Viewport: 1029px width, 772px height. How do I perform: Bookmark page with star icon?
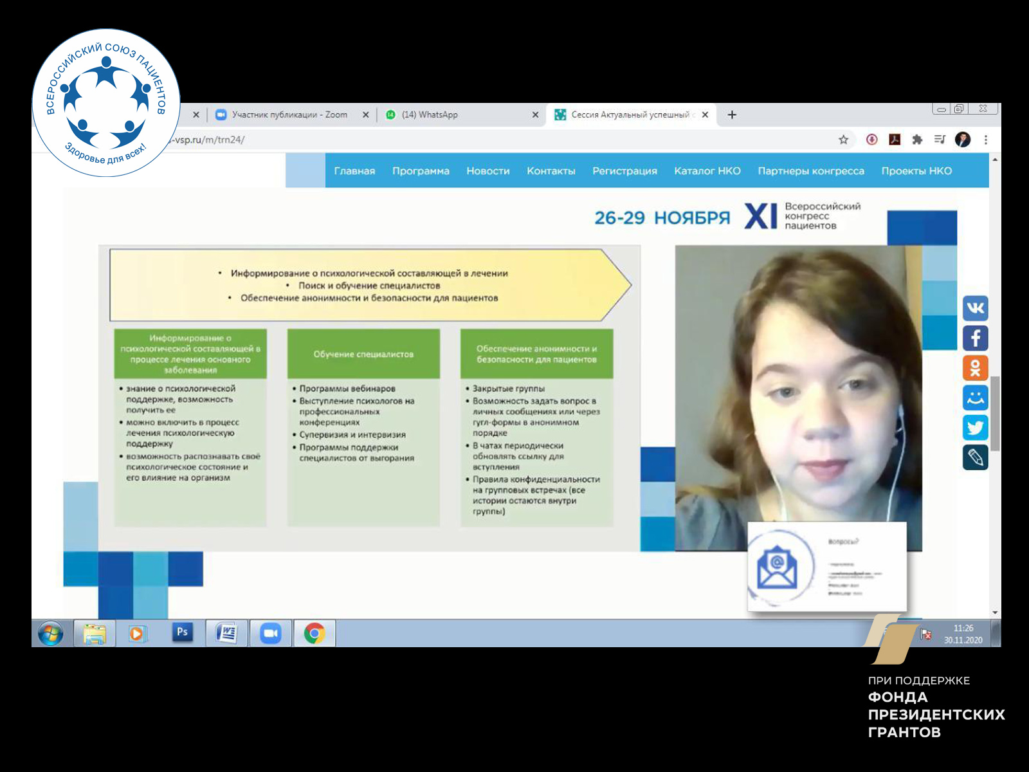pyautogui.click(x=843, y=140)
